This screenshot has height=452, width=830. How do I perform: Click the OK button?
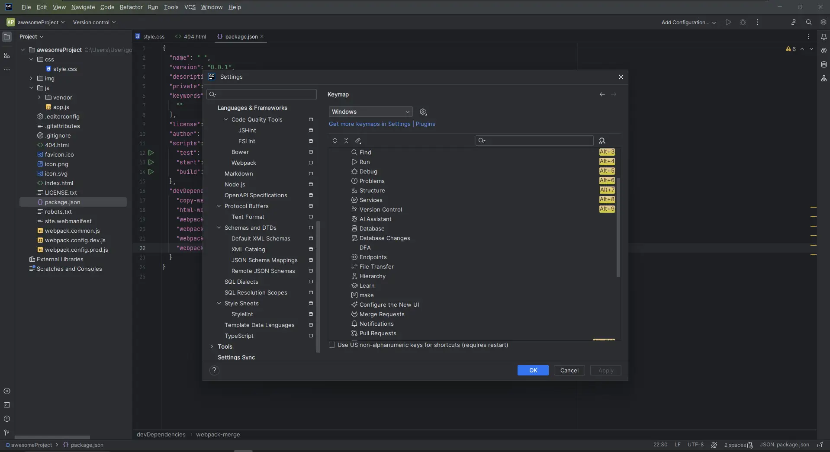[x=533, y=371]
